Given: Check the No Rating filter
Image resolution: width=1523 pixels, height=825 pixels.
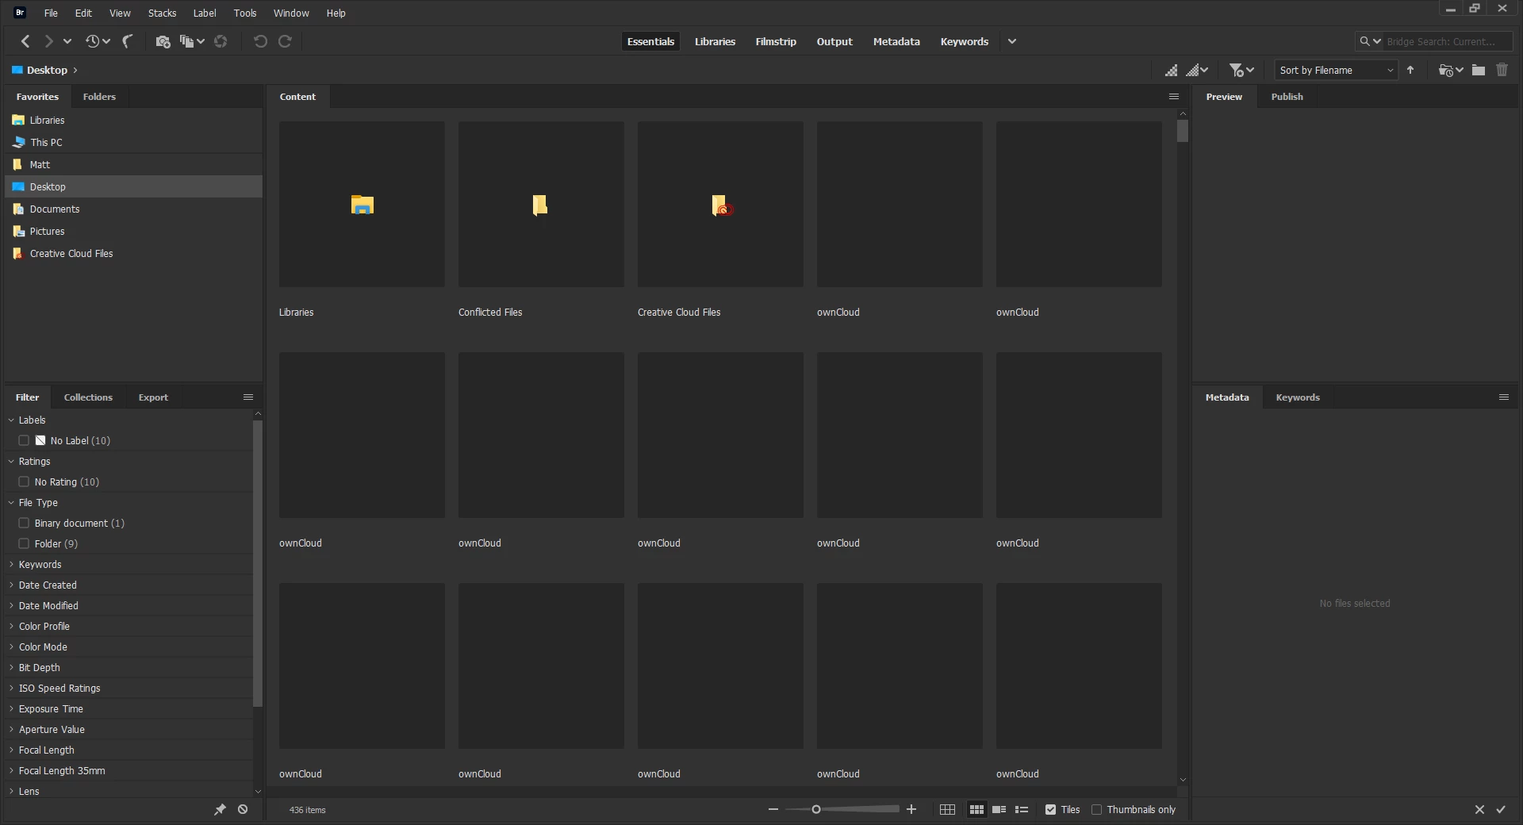Looking at the screenshot, I should (x=24, y=482).
